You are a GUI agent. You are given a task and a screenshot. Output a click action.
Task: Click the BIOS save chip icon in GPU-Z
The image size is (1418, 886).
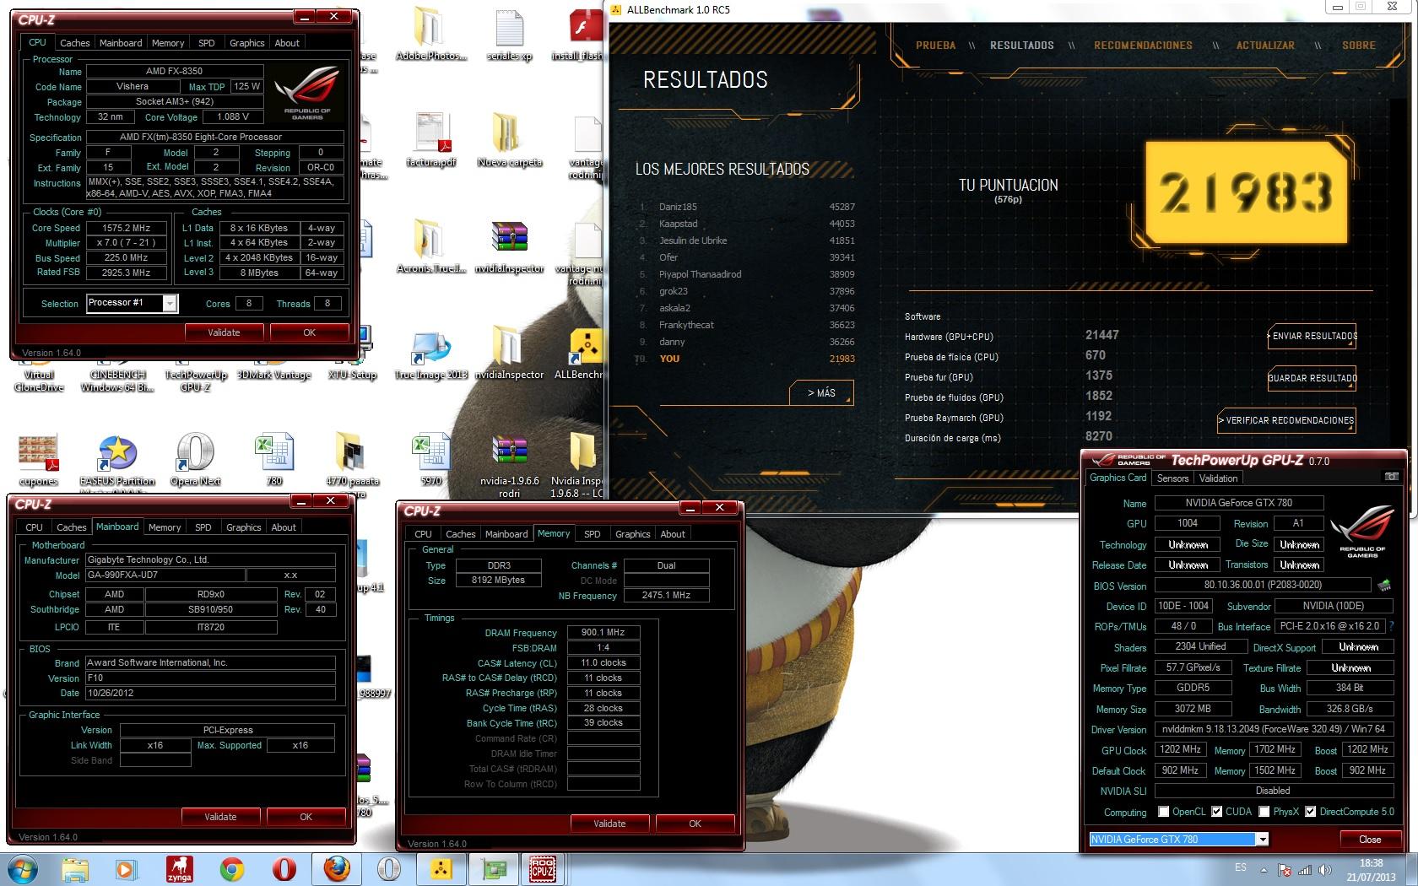[1384, 585]
